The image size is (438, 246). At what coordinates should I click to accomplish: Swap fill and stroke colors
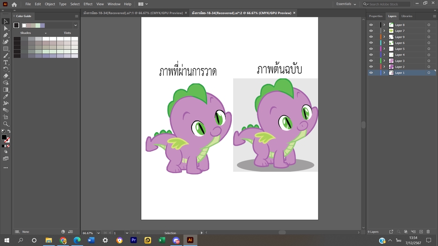click(9, 131)
